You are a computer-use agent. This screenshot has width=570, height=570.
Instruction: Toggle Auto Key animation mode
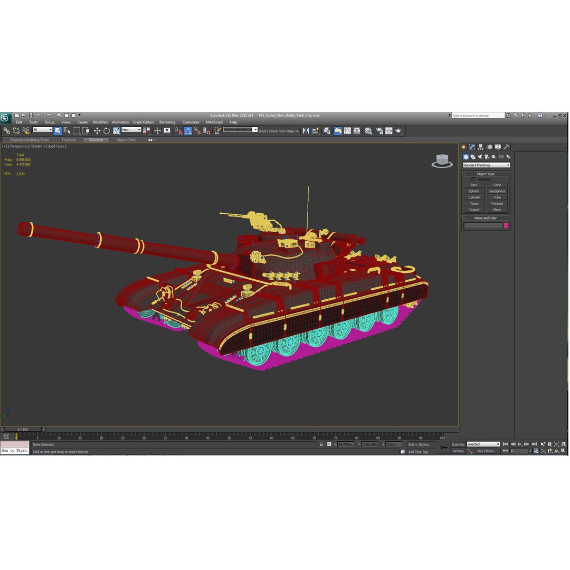coord(458,444)
